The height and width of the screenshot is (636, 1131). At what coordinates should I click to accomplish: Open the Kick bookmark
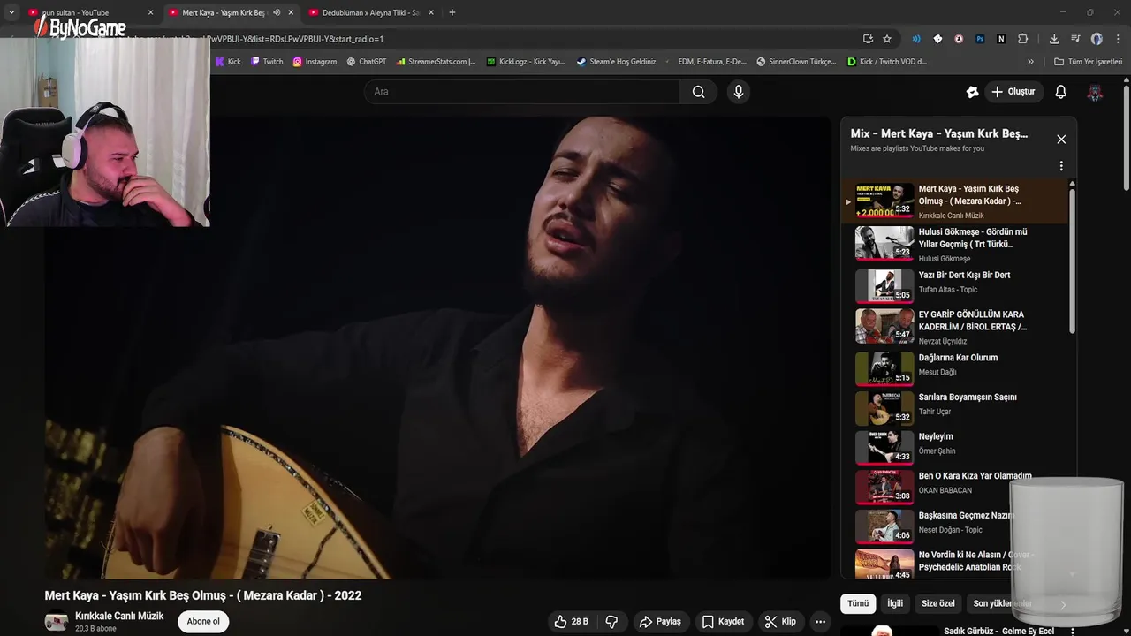pos(228,62)
